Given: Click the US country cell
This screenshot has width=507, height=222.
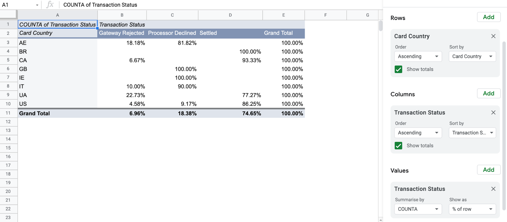Looking at the screenshot, I should click(x=57, y=104).
